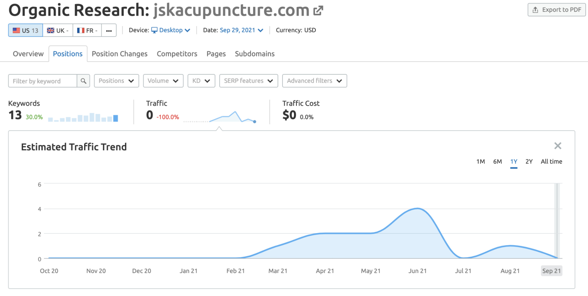Switch the chart range to 6M
588x296 pixels.
tap(497, 162)
